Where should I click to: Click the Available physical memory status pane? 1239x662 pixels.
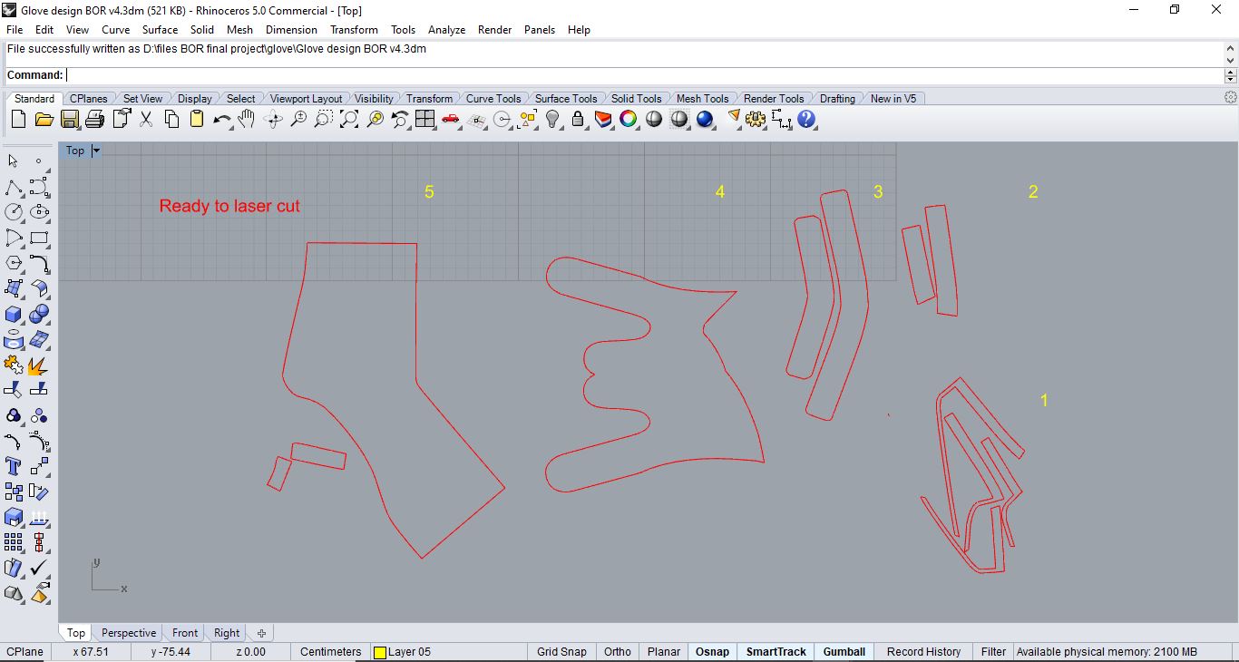1125,652
